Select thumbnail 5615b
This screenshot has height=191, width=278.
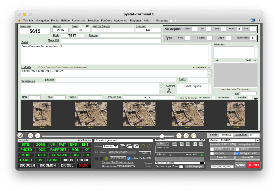tap(139, 114)
